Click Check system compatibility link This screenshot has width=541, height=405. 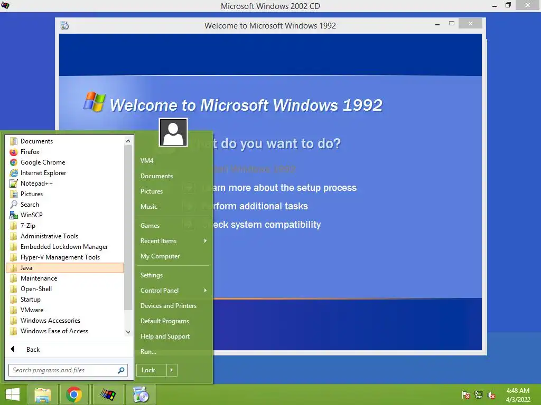pyautogui.click(x=262, y=225)
